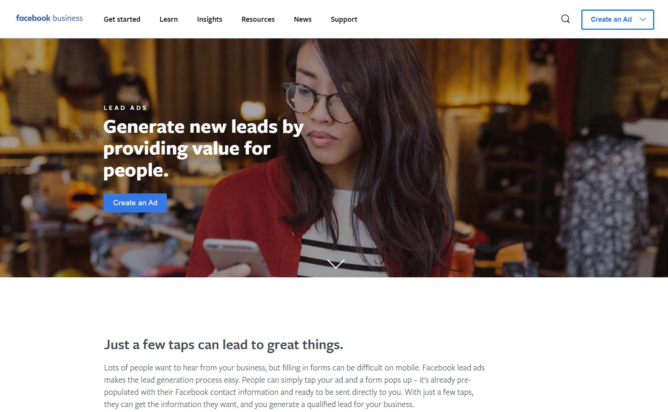
Task: Go to the News section
Action: (x=302, y=19)
